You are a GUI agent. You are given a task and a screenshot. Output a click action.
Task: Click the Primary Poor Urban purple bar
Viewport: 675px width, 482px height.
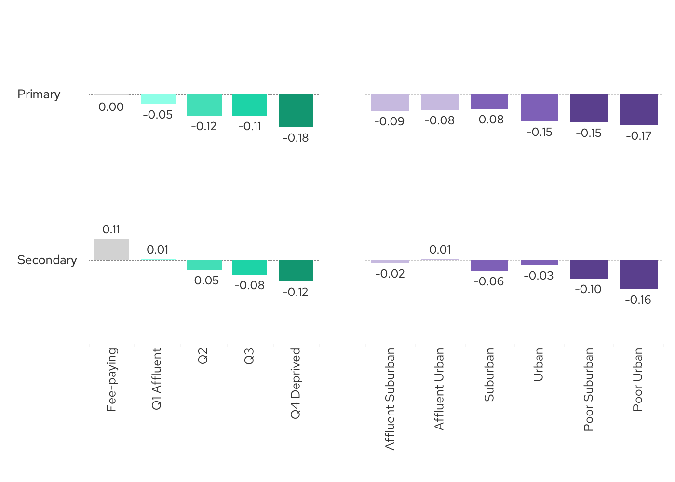(639, 110)
